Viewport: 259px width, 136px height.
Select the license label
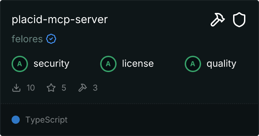(x=138, y=64)
